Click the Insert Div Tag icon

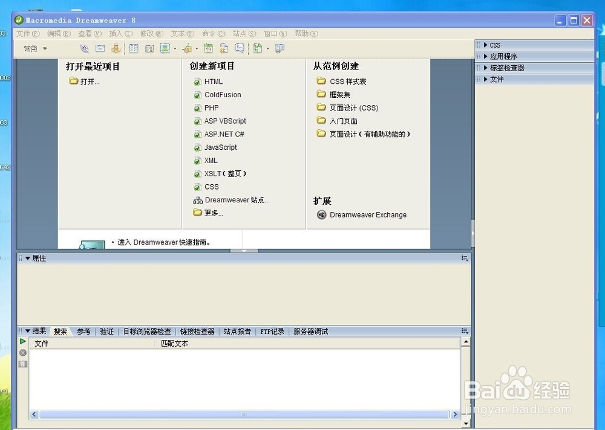point(149,48)
